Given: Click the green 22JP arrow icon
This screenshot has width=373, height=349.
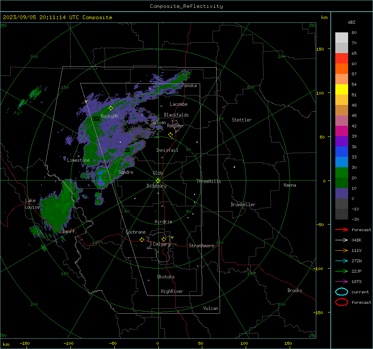Looking at the screenshot, I should click(x=342, y=271).
